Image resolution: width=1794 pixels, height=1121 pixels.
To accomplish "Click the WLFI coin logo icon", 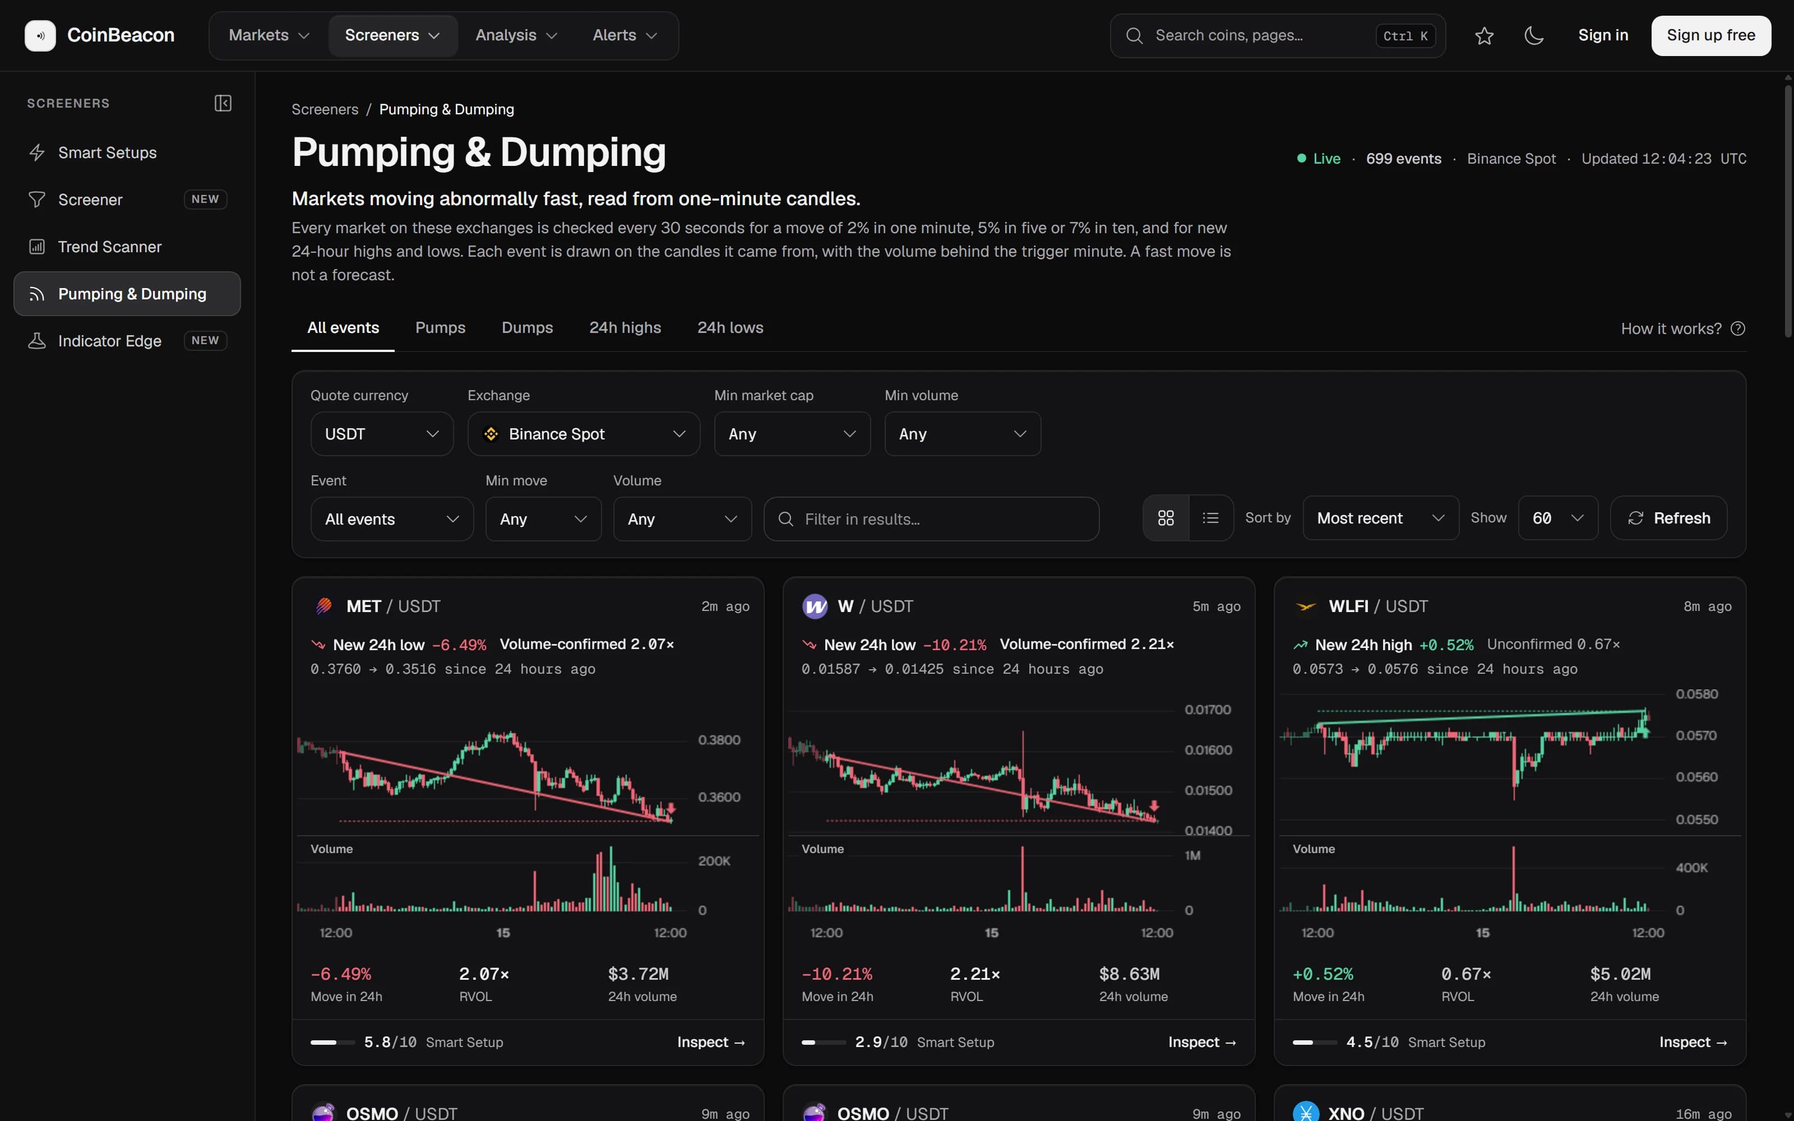I will (1306, 606).
